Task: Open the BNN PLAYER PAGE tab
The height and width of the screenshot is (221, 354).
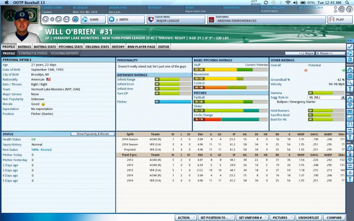Action: click(141, 47)
